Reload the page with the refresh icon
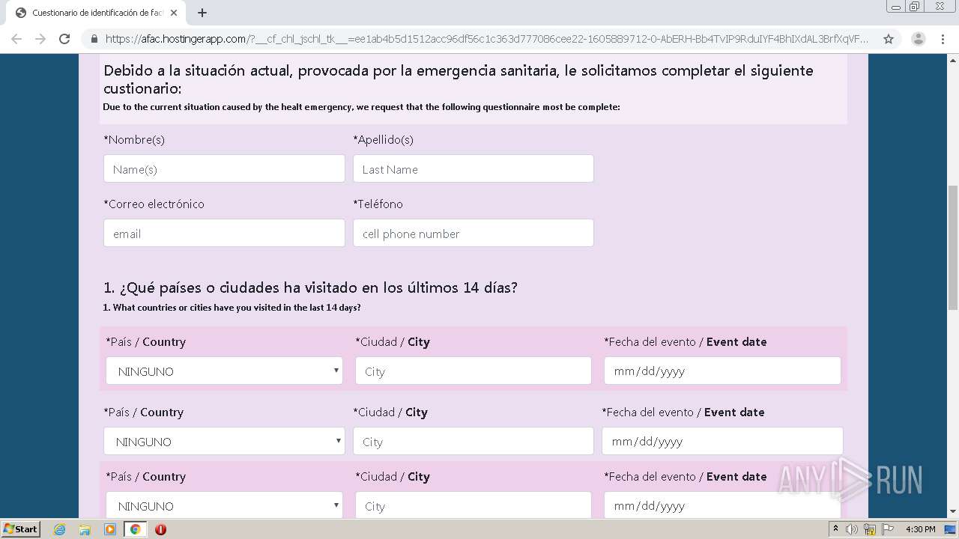 pos(64,39)
